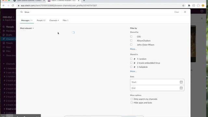Open the Chrome profile avatar
This screenshot has width=208, height=117.
click(198, 6)
